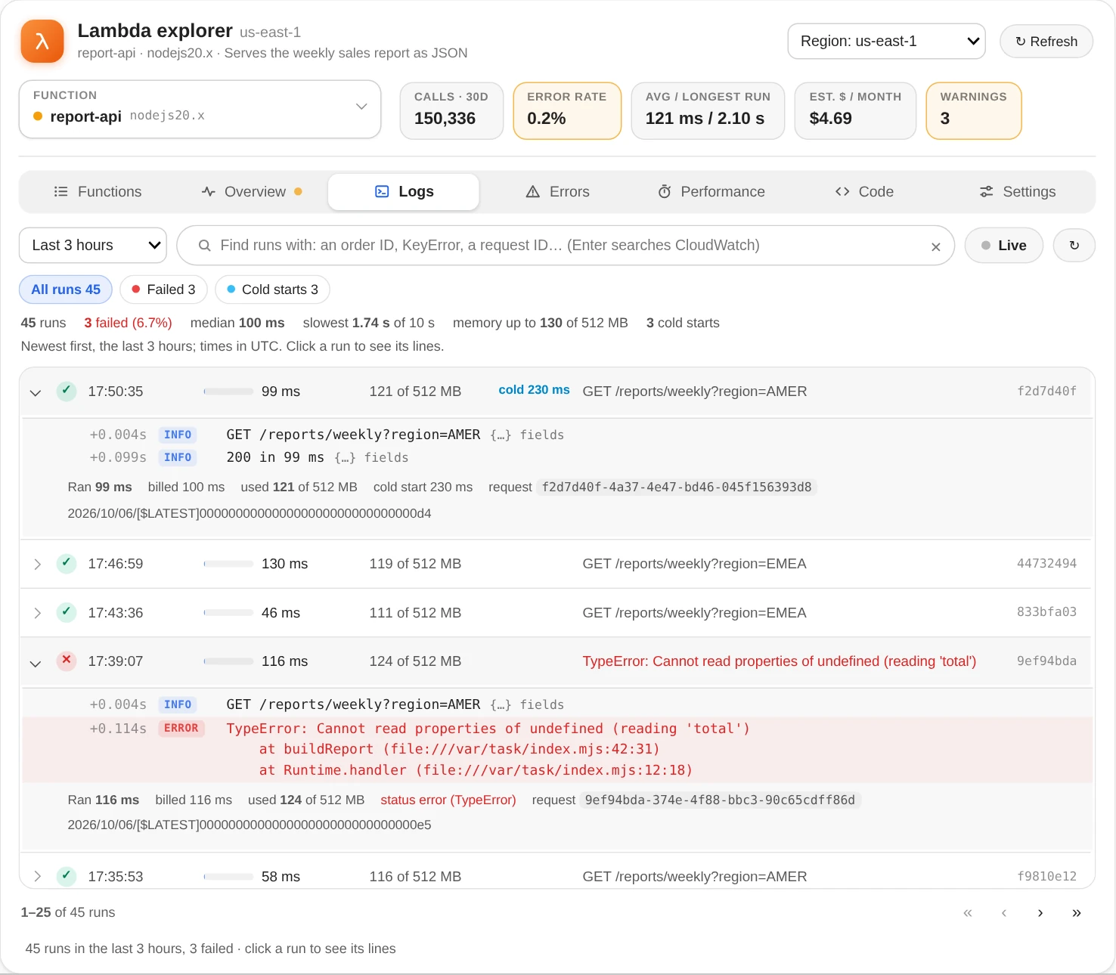The width and height of the screenshot is (1116, 975).
Task: Click the Est. $ / Month card
Action: (855, 110)
